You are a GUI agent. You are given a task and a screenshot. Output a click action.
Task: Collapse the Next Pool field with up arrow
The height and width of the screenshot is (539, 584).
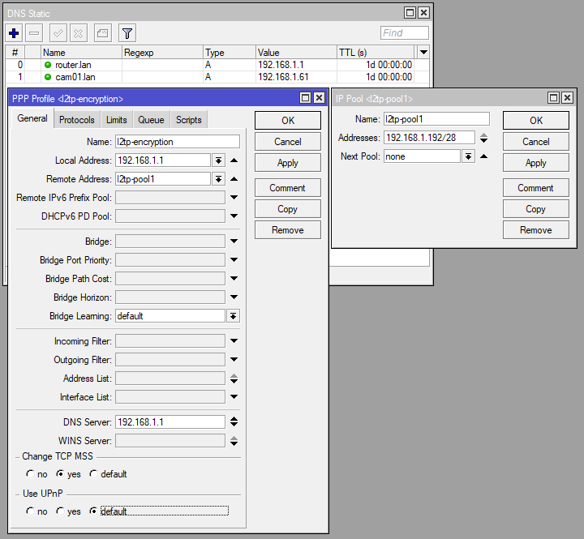tap(483, 156)
